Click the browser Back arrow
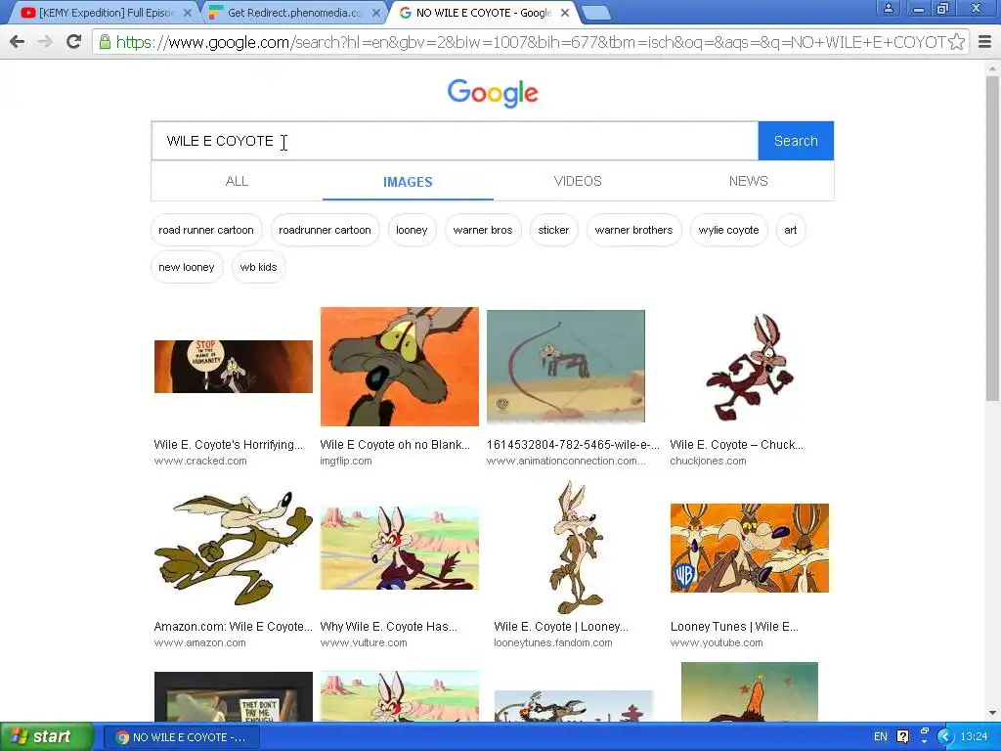 [x=18, y=42]
